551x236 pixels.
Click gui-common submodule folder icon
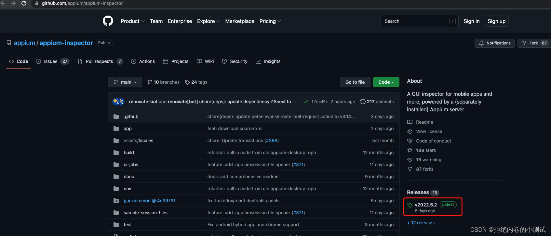[x=116, y=201]
